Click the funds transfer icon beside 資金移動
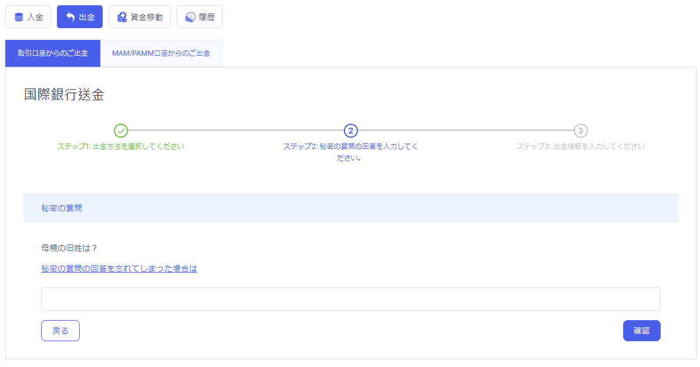Image resolution: width=700 pixels, height=367 pixels. click(x=121, y=17)
